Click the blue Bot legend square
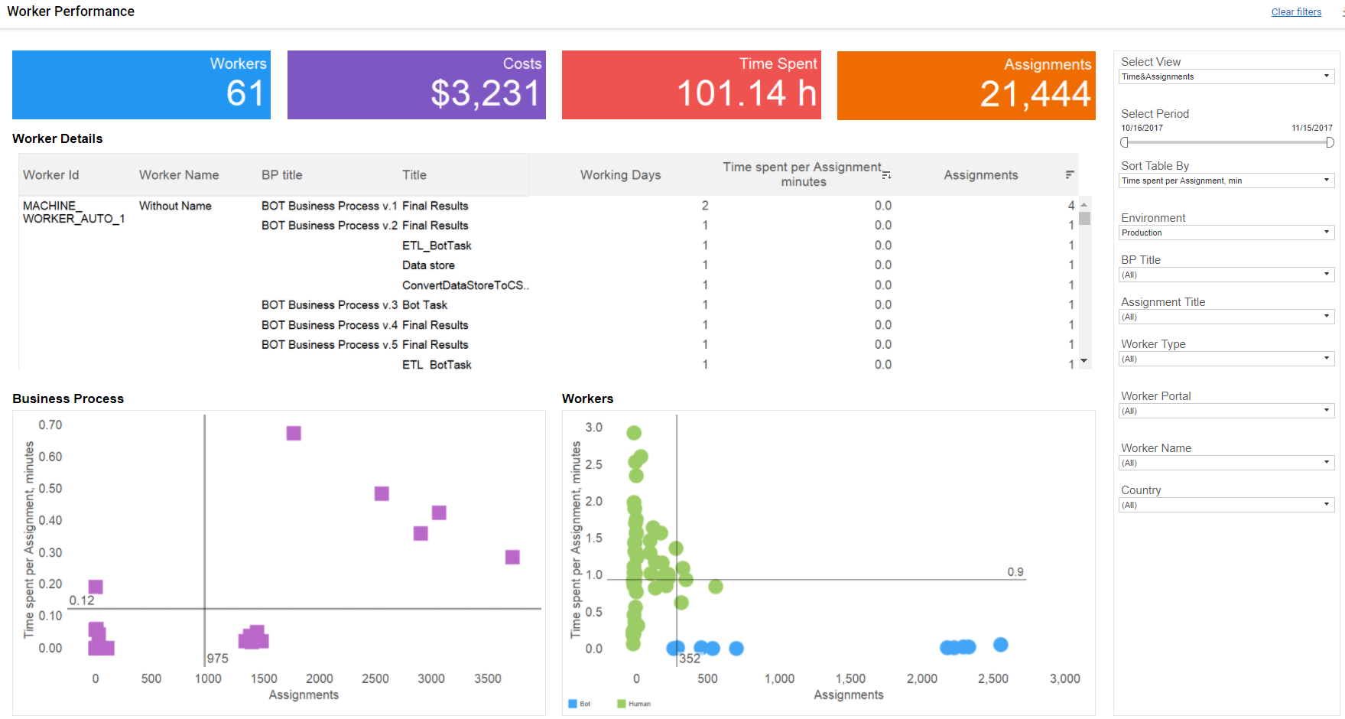The height and width of the screenshot is (719, 1345). [572, 704]
